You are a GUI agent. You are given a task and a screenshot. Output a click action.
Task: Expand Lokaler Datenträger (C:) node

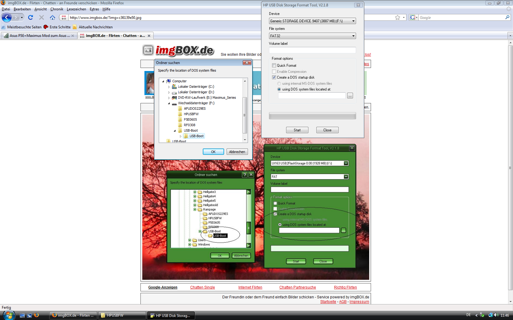click(169, 87)
